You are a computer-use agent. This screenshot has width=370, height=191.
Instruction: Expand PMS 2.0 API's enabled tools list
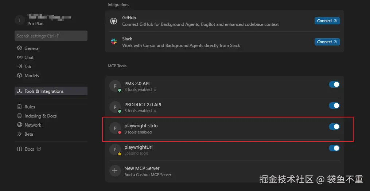pos(140,90)
